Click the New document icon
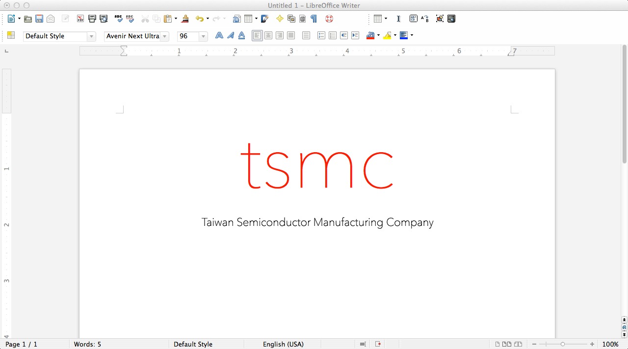The width and height of the screenshot is (628, 349). tap(11, 19)
